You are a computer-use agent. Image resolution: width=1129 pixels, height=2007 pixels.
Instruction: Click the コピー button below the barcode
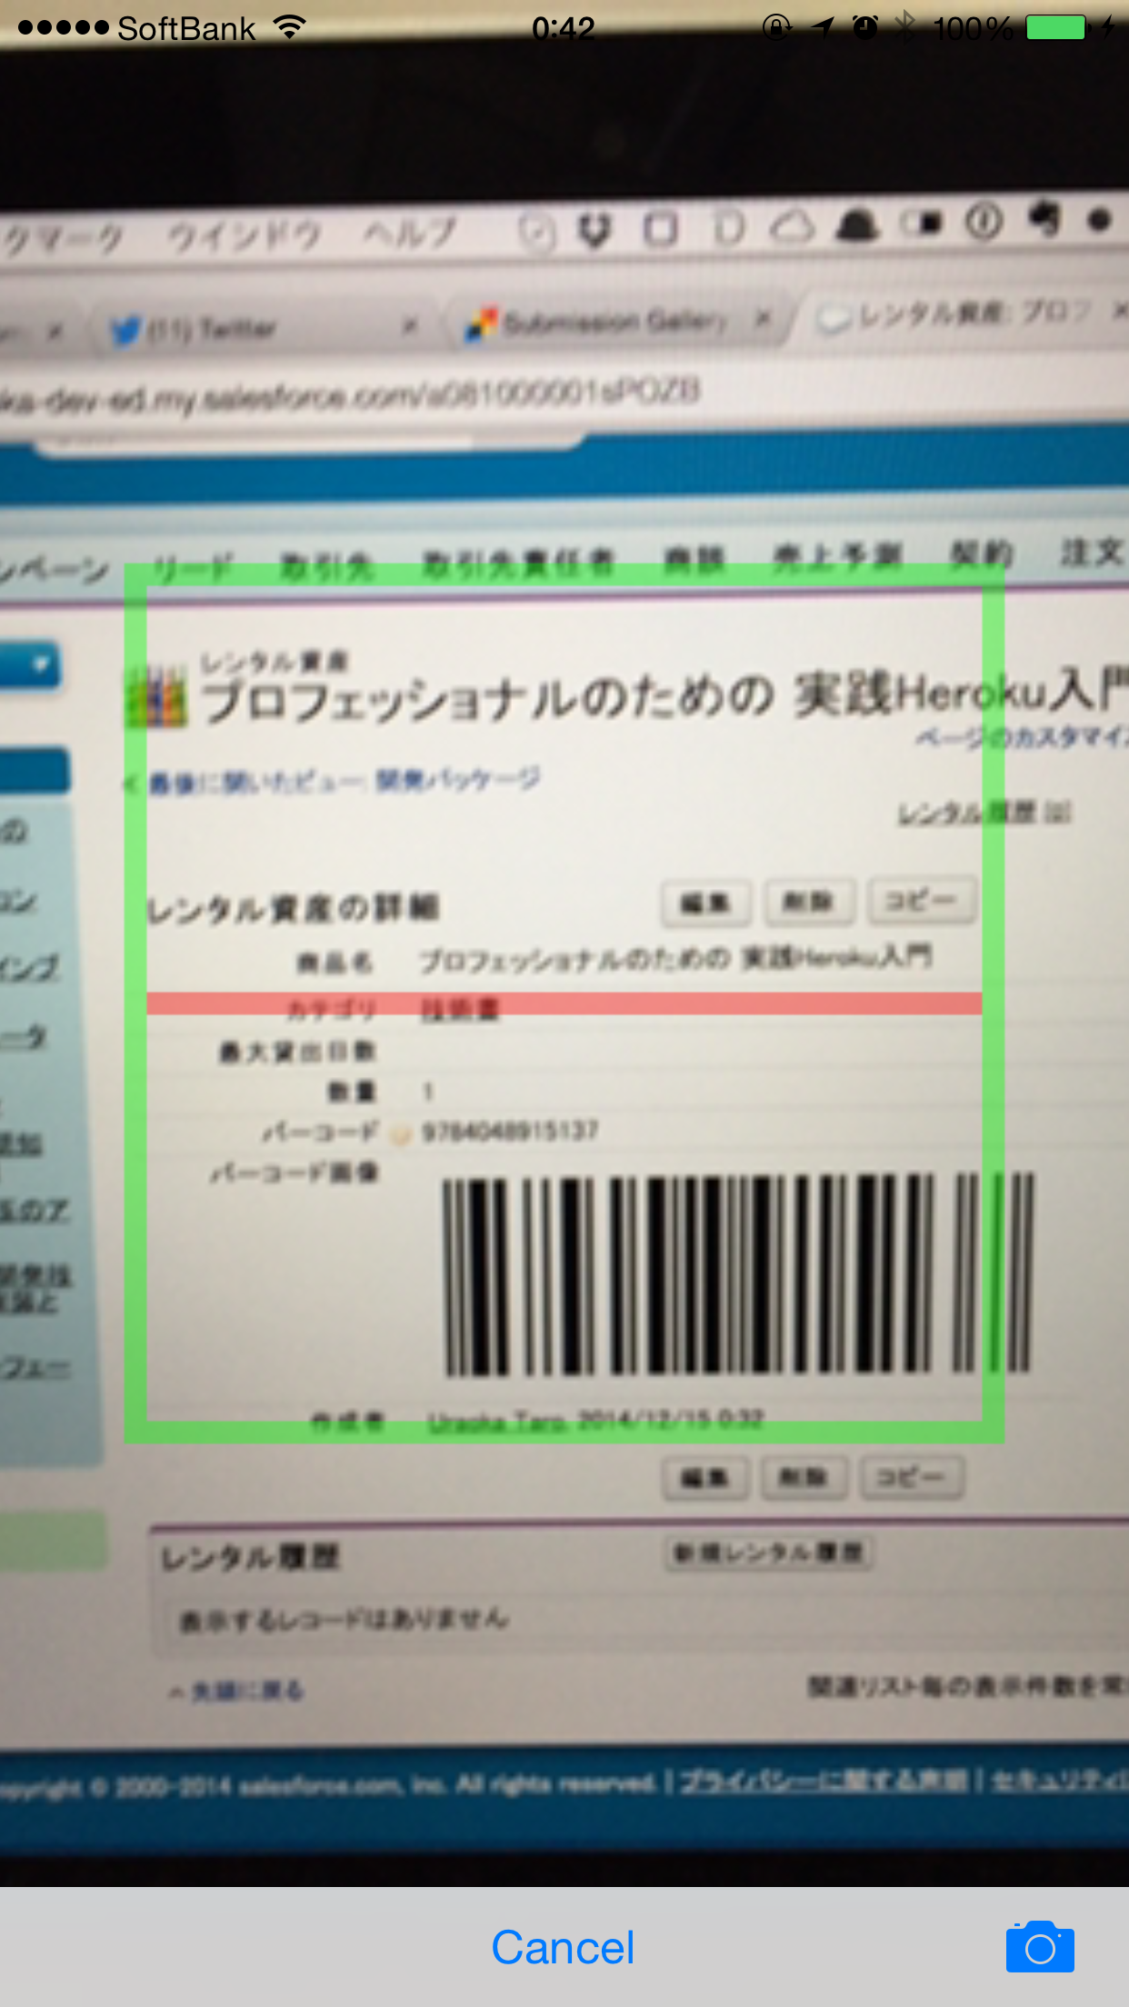coord(911,1477)
